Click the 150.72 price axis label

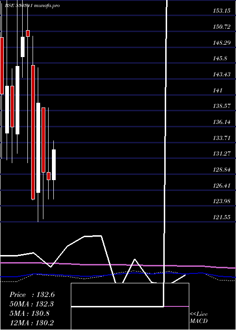[x=221, y=27]
